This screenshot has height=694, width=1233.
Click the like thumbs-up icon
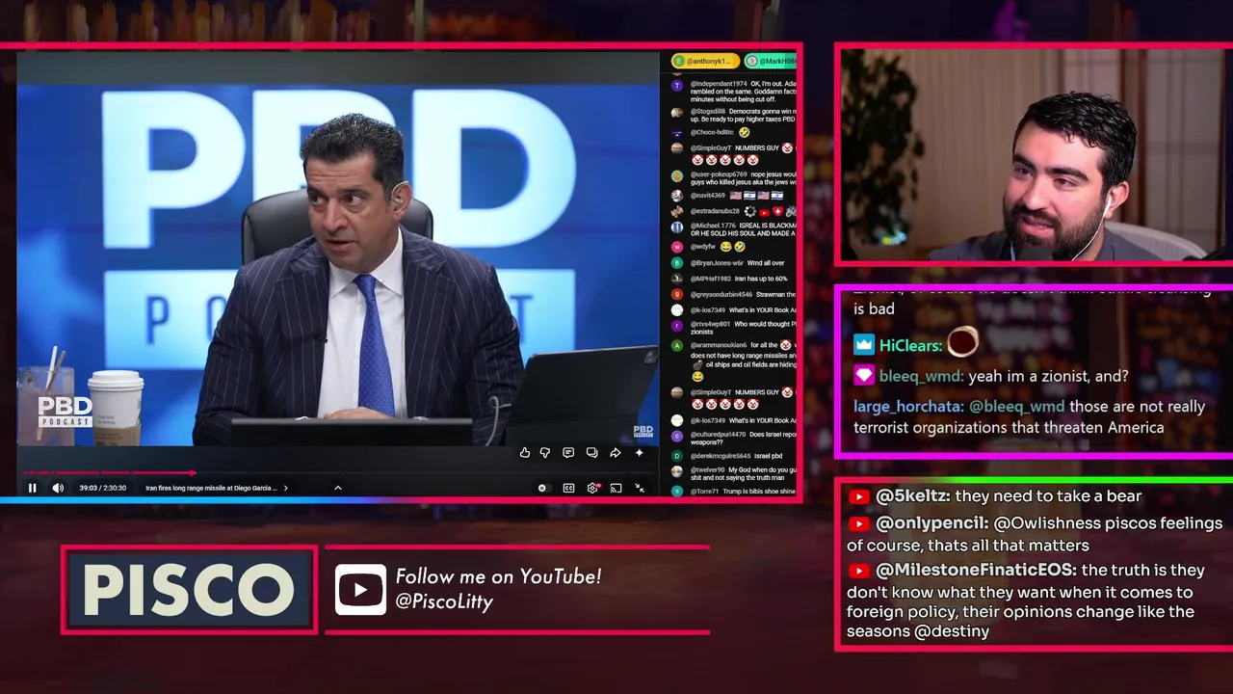click(x=525, y=452)
